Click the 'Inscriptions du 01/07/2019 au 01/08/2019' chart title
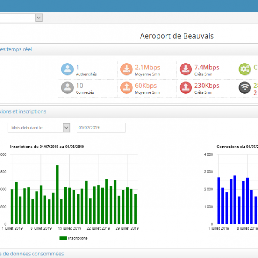 47,147
